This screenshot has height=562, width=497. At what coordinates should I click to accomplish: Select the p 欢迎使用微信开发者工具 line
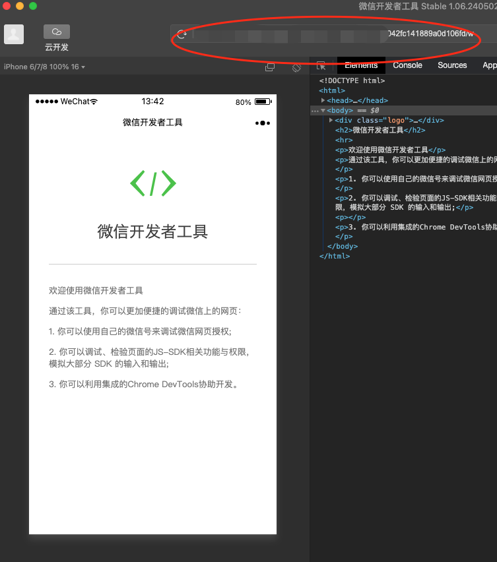pyautogui.click(x=390, y=150)
